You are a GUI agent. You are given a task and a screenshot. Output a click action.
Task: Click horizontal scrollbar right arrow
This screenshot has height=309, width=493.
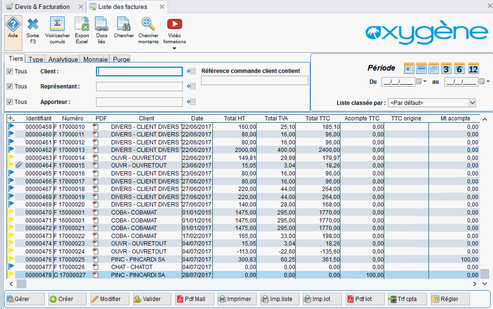(x=475, y=284)
